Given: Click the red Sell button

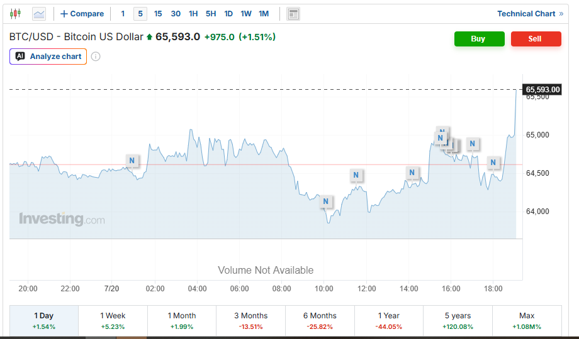Looking at the screenshot, I should 536,39.
